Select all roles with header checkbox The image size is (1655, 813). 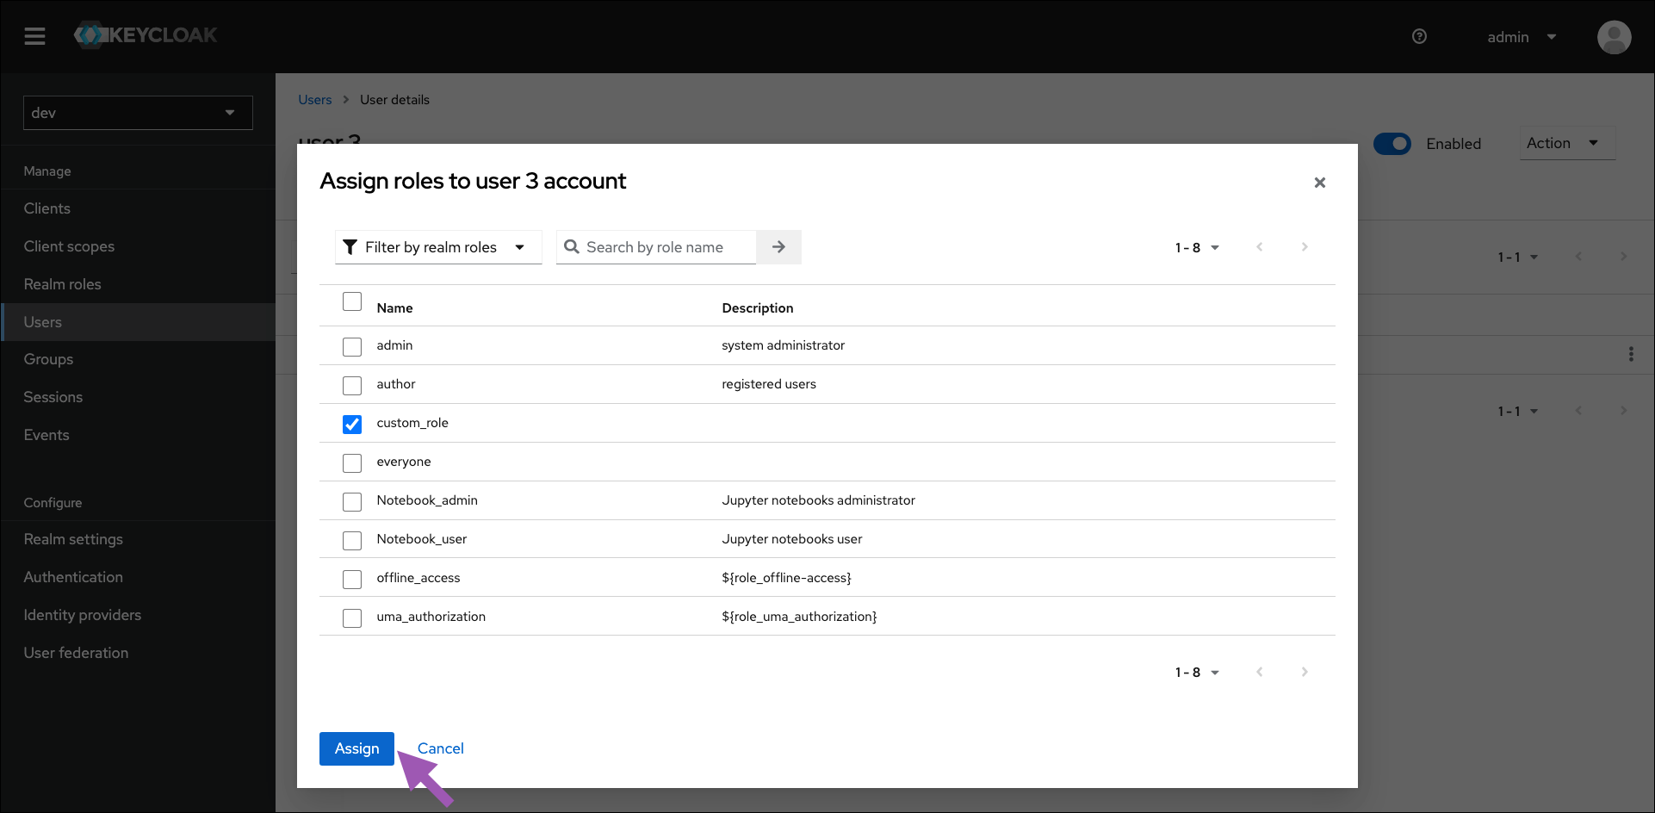pos(352,301)
